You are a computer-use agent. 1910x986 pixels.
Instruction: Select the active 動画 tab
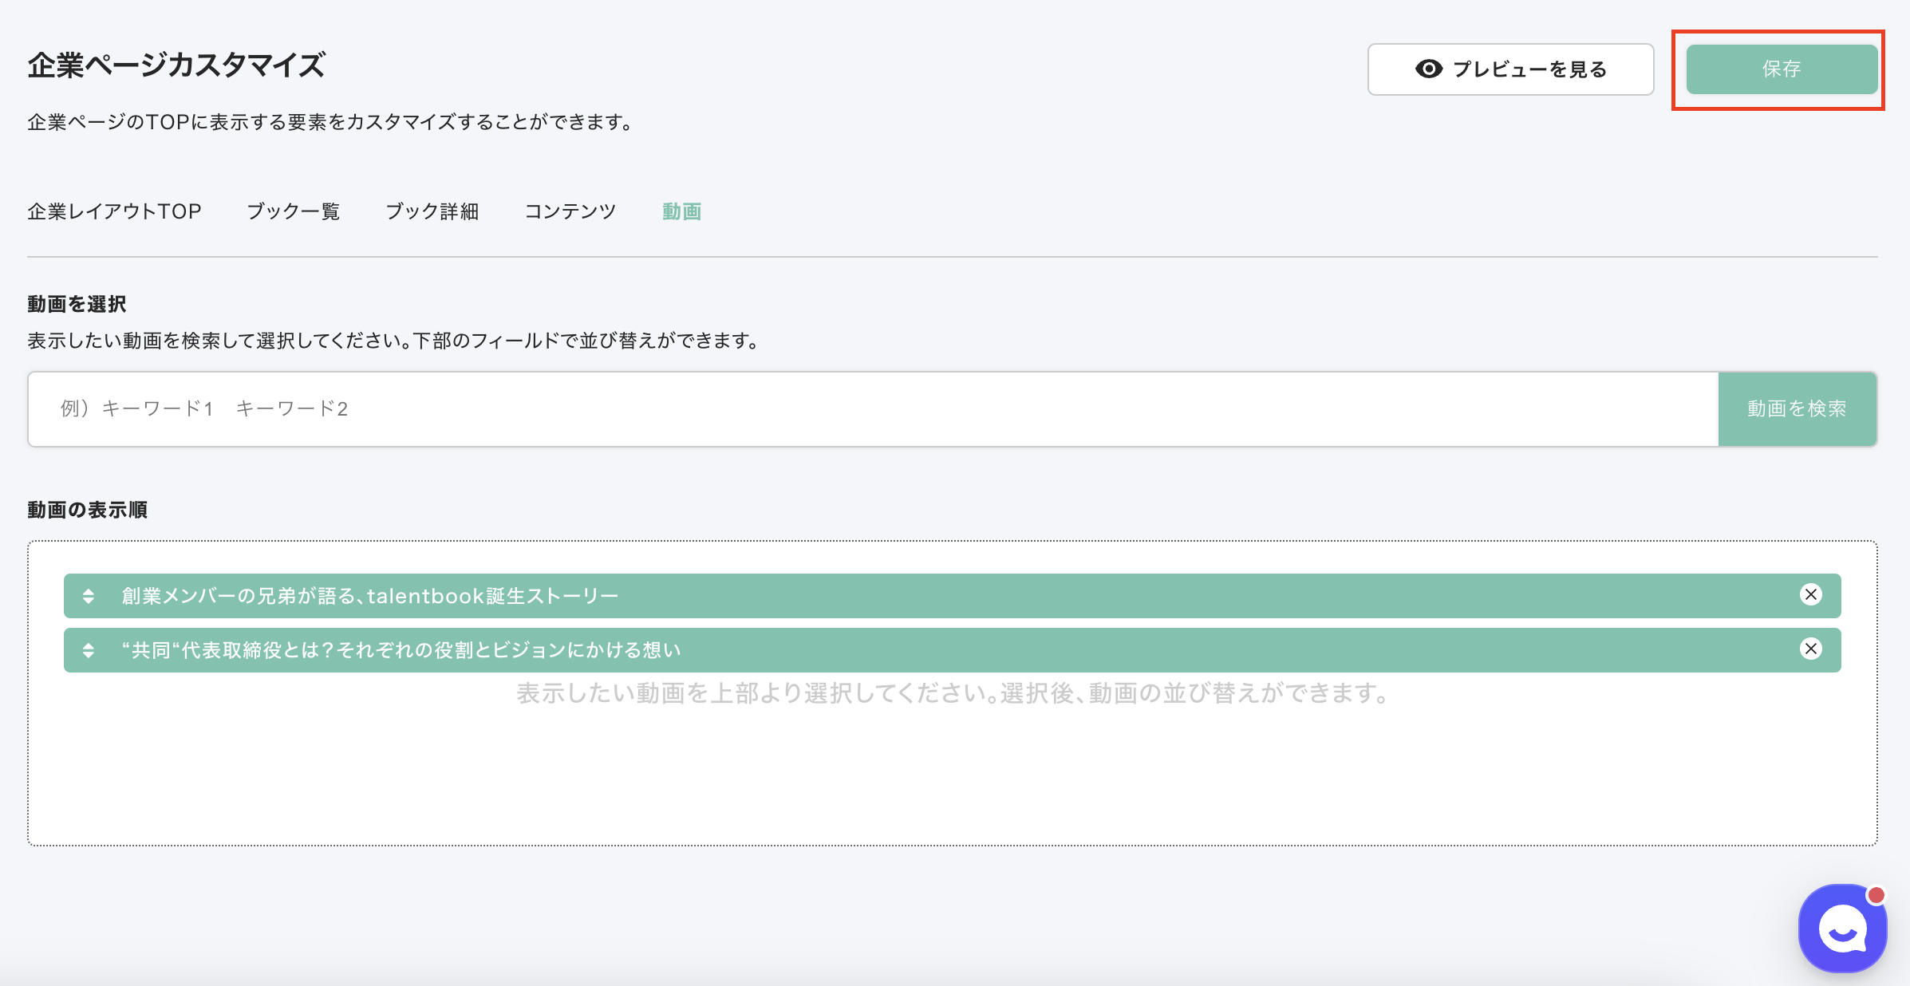[681, 211]
